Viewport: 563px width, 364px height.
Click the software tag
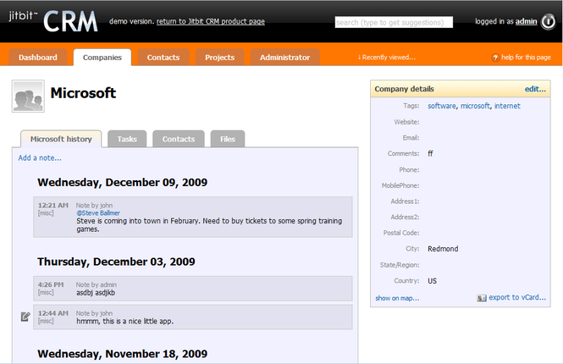[x=442, y=106]
